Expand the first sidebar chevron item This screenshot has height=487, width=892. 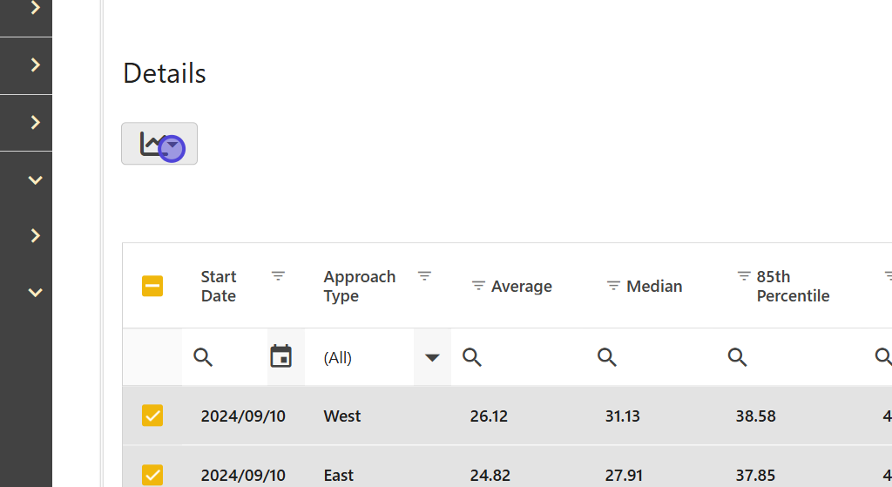[x=35, y=8]
